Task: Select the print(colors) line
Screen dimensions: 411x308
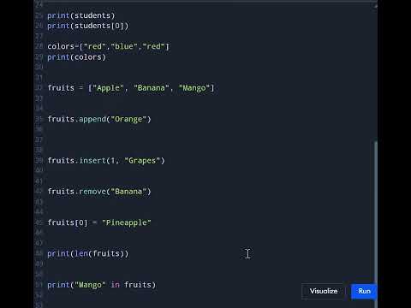Action: pos(76,57)
